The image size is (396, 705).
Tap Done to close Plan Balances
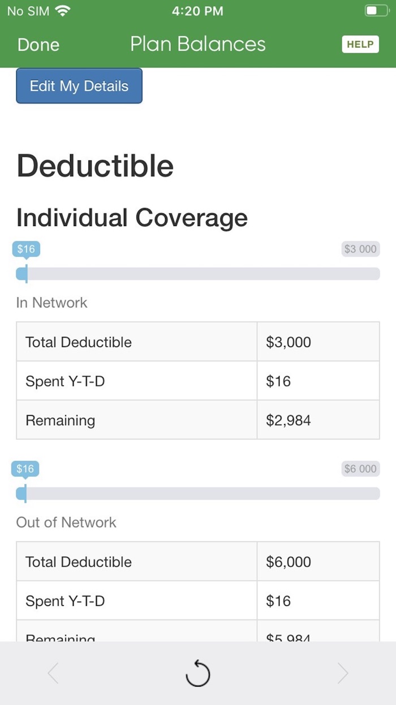point(38,45)
